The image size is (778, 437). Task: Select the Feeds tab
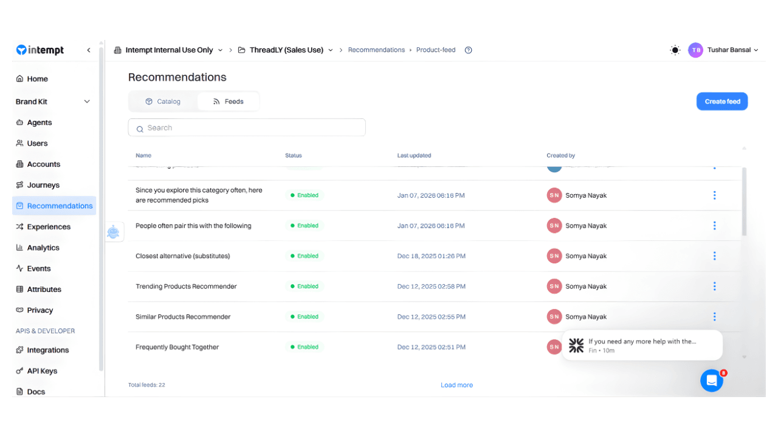click(x=229, y=101)
